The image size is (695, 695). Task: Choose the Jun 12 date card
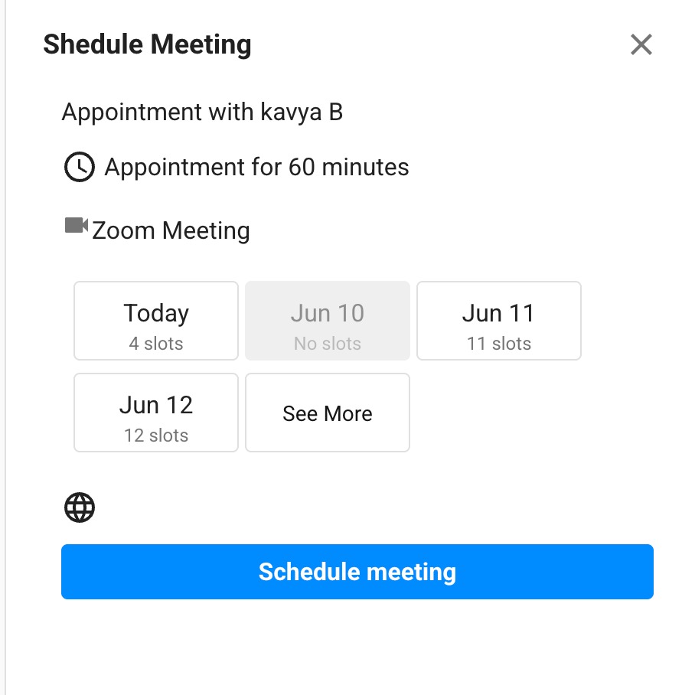click(x=156, y=413)
